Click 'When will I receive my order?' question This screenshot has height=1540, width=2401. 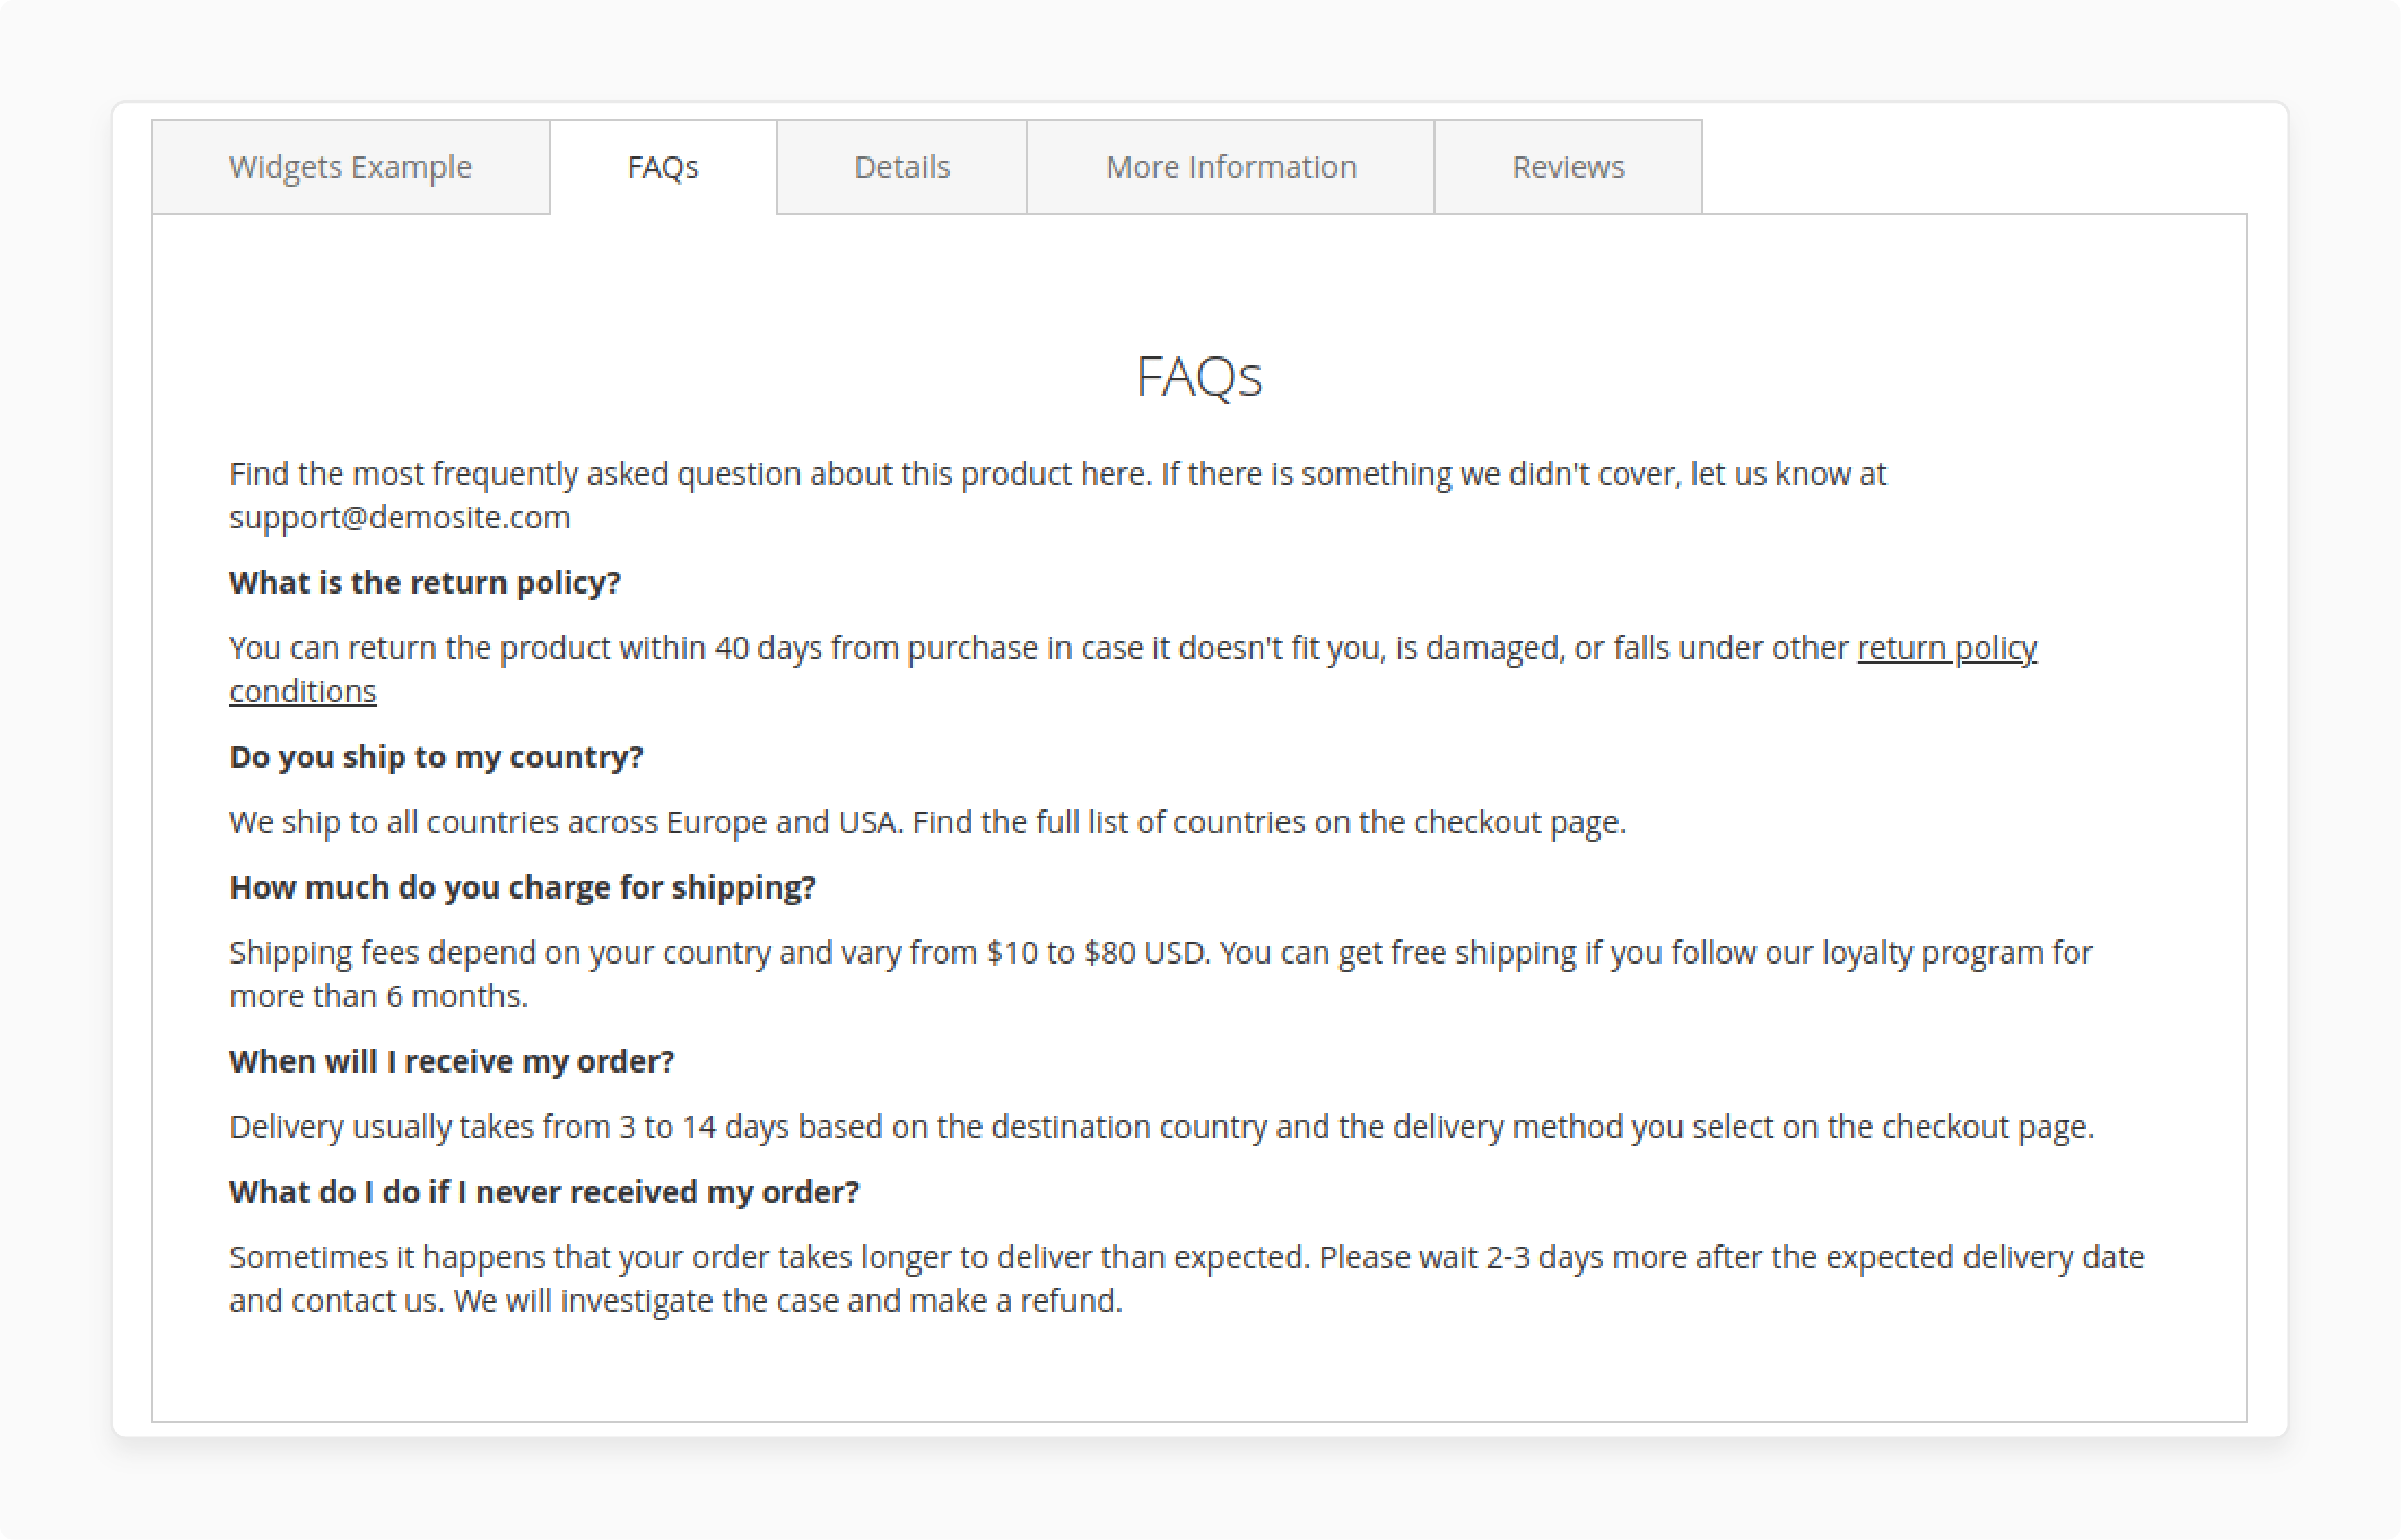(x=452, y=1062)
